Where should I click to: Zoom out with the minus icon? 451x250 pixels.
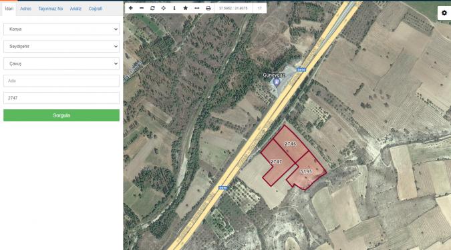tap(142, 8)
